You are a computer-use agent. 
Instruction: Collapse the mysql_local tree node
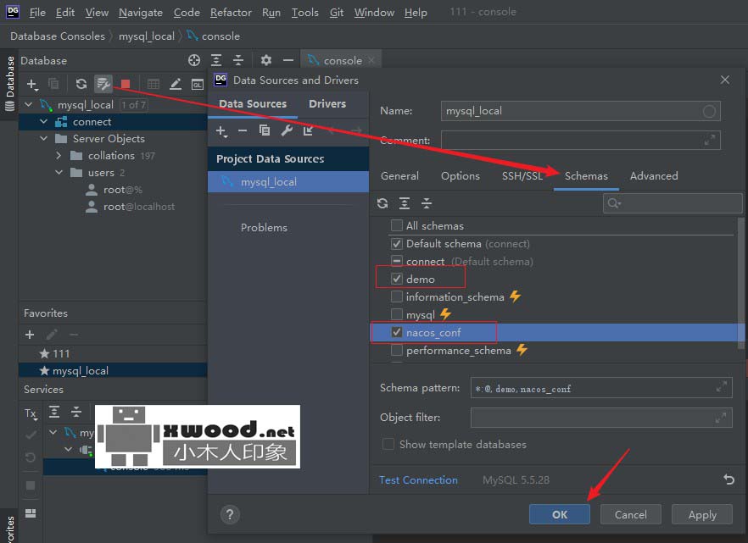tap(29, 104)
